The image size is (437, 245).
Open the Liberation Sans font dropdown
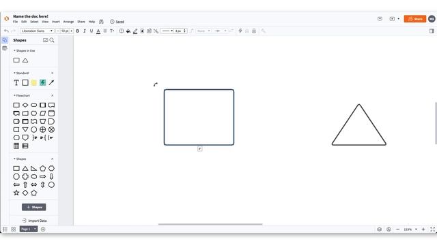(x=37, y=31)
